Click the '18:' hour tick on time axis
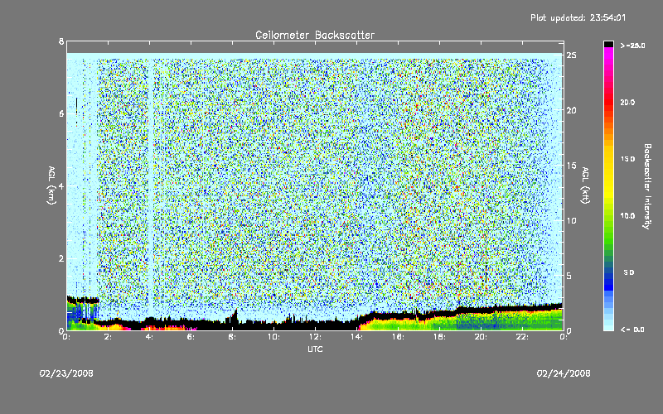 pos(439,337)
